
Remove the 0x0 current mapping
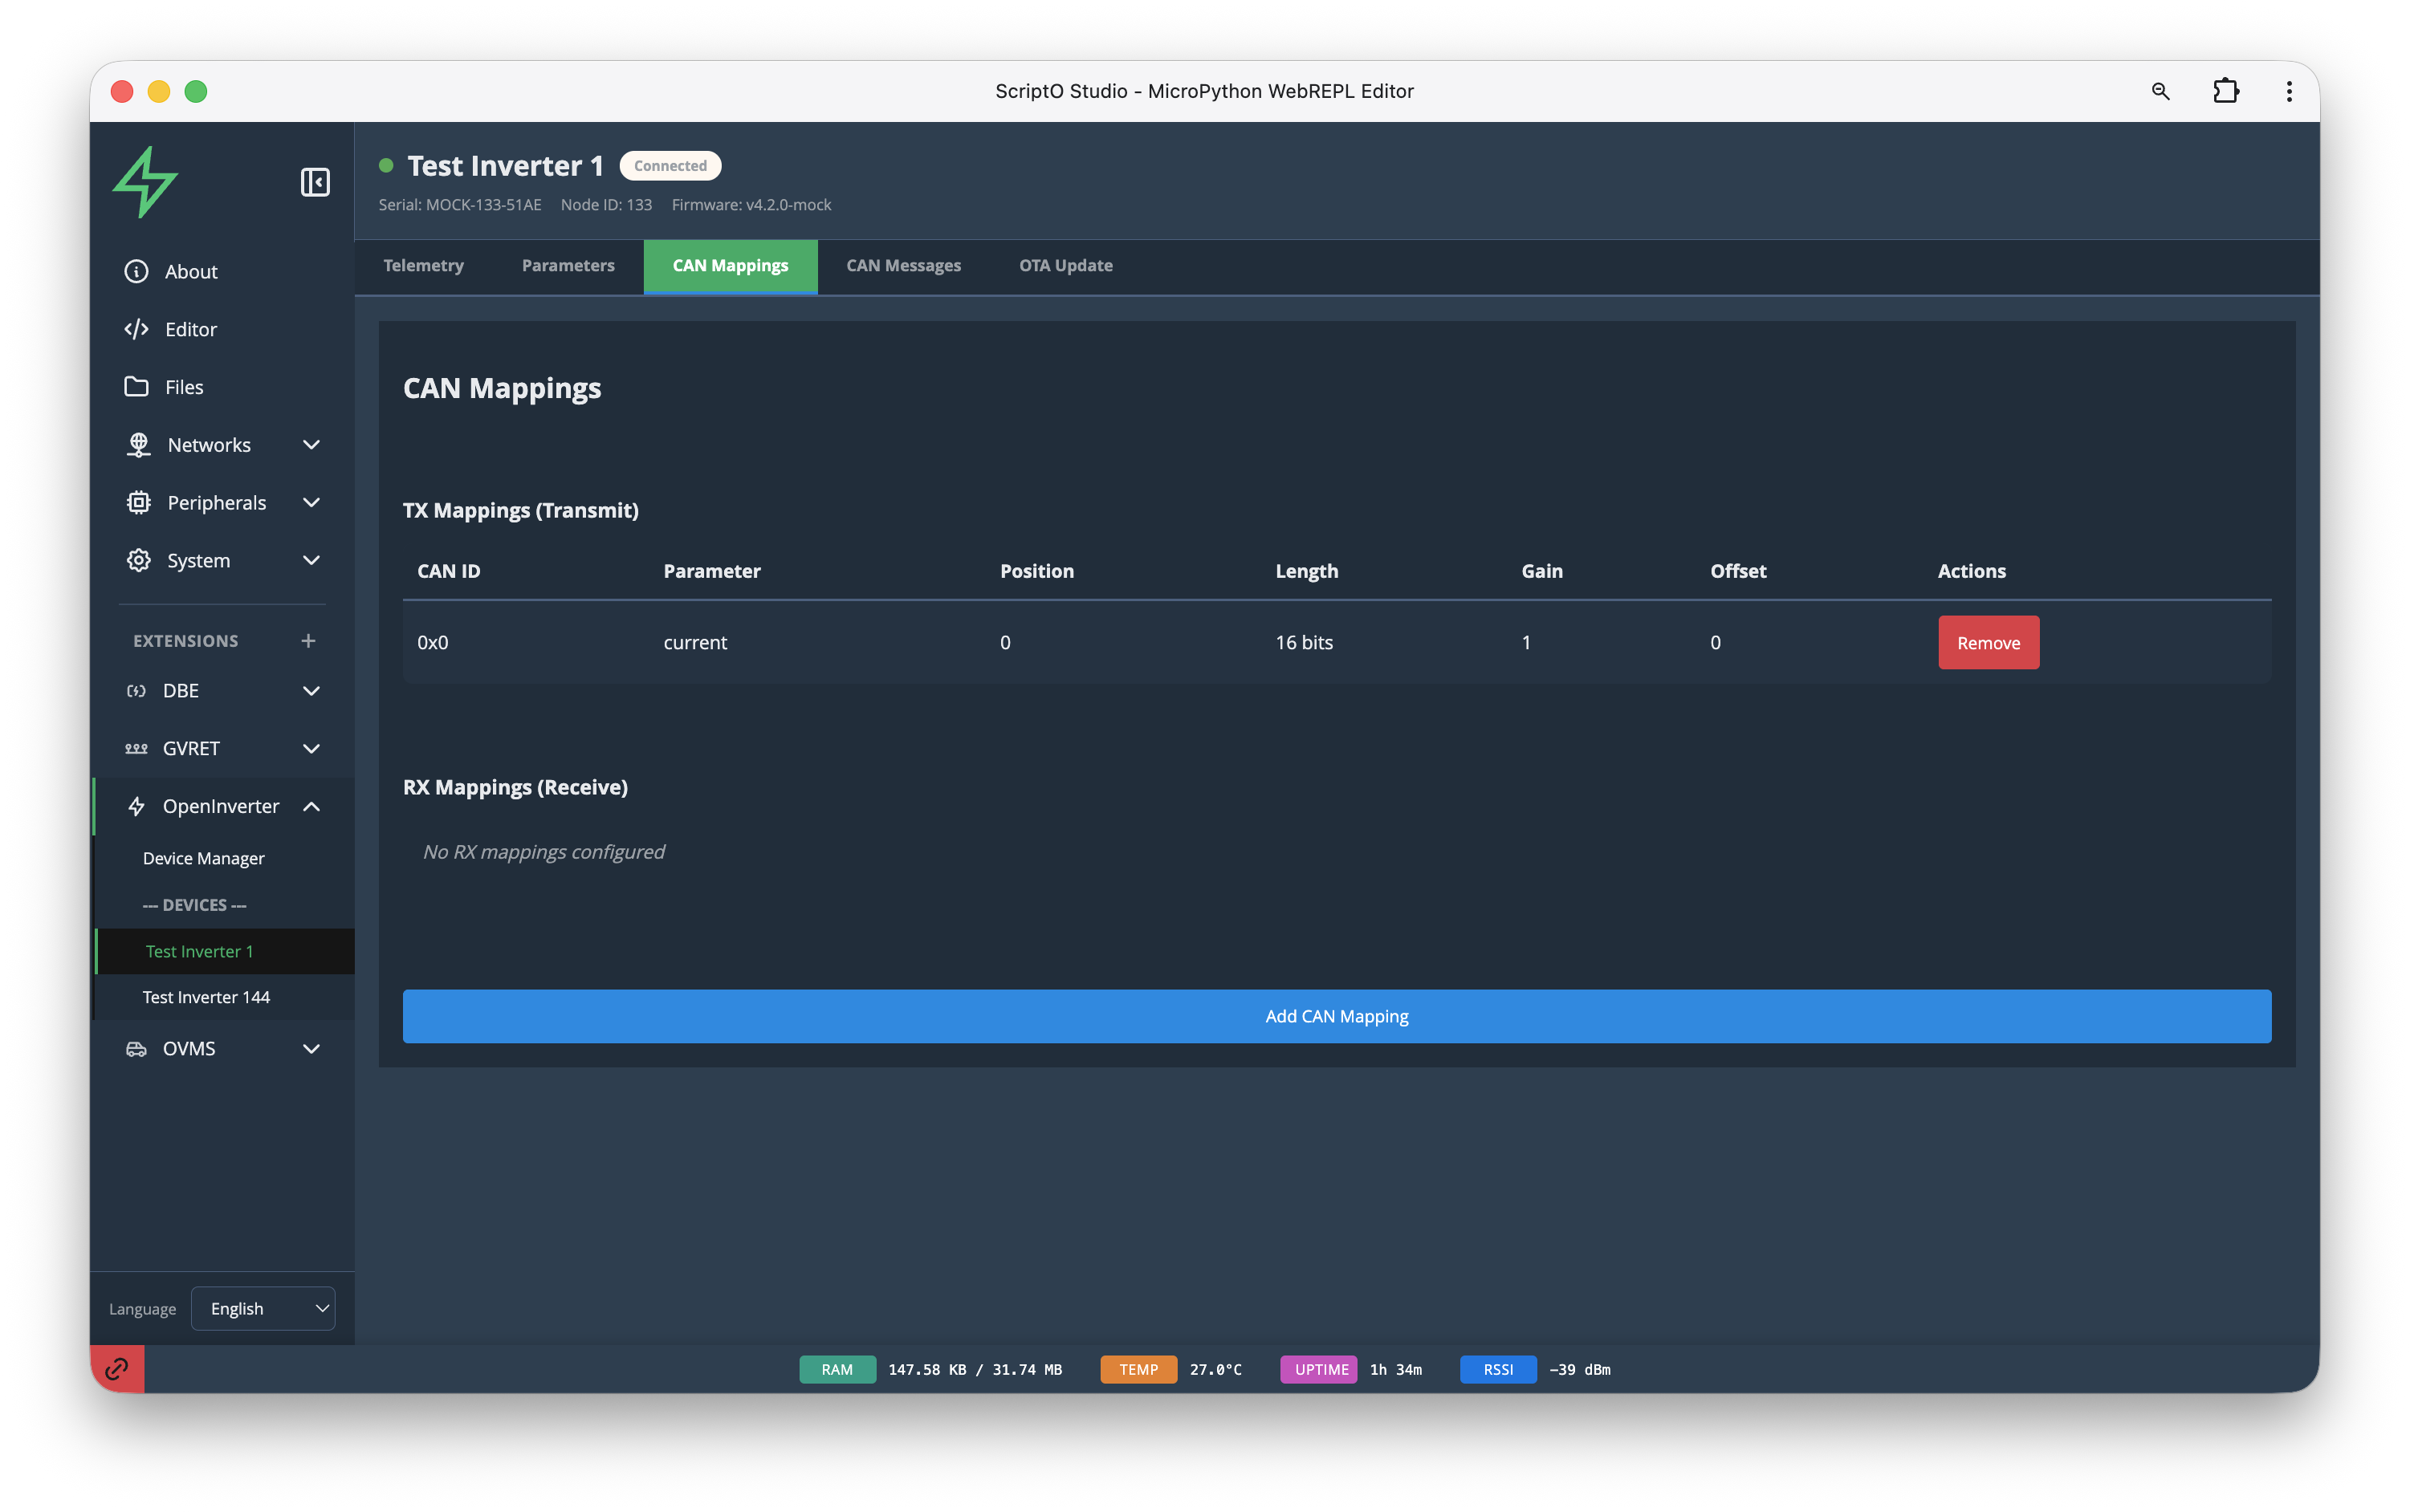point(1988,642)
